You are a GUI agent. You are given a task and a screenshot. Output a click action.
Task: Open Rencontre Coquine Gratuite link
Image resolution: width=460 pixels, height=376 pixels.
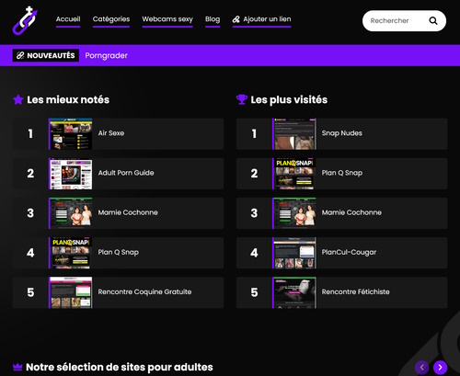click(144, 291)
